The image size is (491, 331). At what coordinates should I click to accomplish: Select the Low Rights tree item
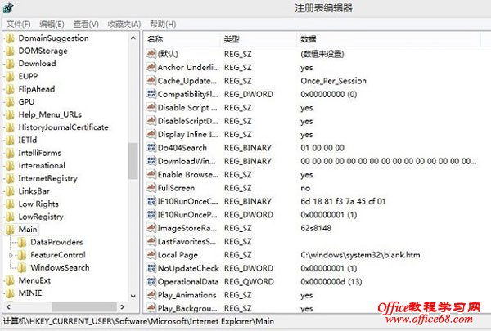pos(38,204)
